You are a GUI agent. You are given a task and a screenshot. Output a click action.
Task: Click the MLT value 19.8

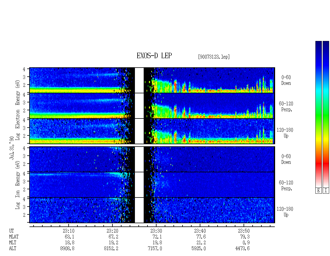click(157, 243)
